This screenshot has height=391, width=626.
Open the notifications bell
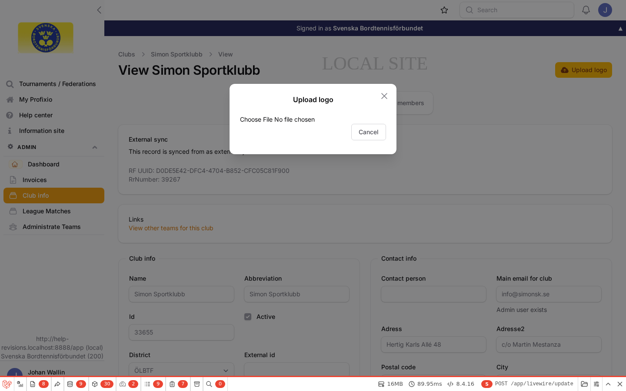pos(586,10)
